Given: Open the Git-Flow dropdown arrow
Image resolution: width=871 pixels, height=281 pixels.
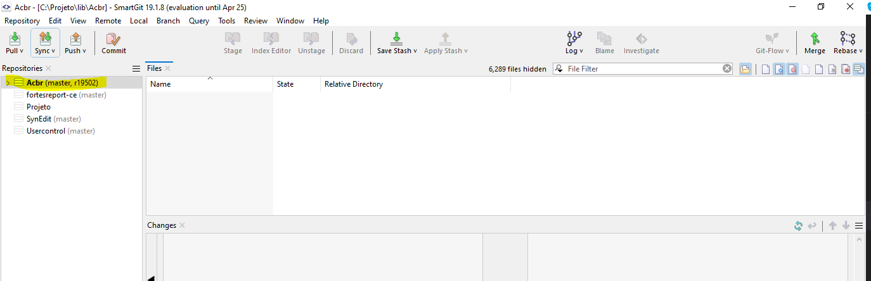Looking at the screenshot, I should tap(787, 51).
